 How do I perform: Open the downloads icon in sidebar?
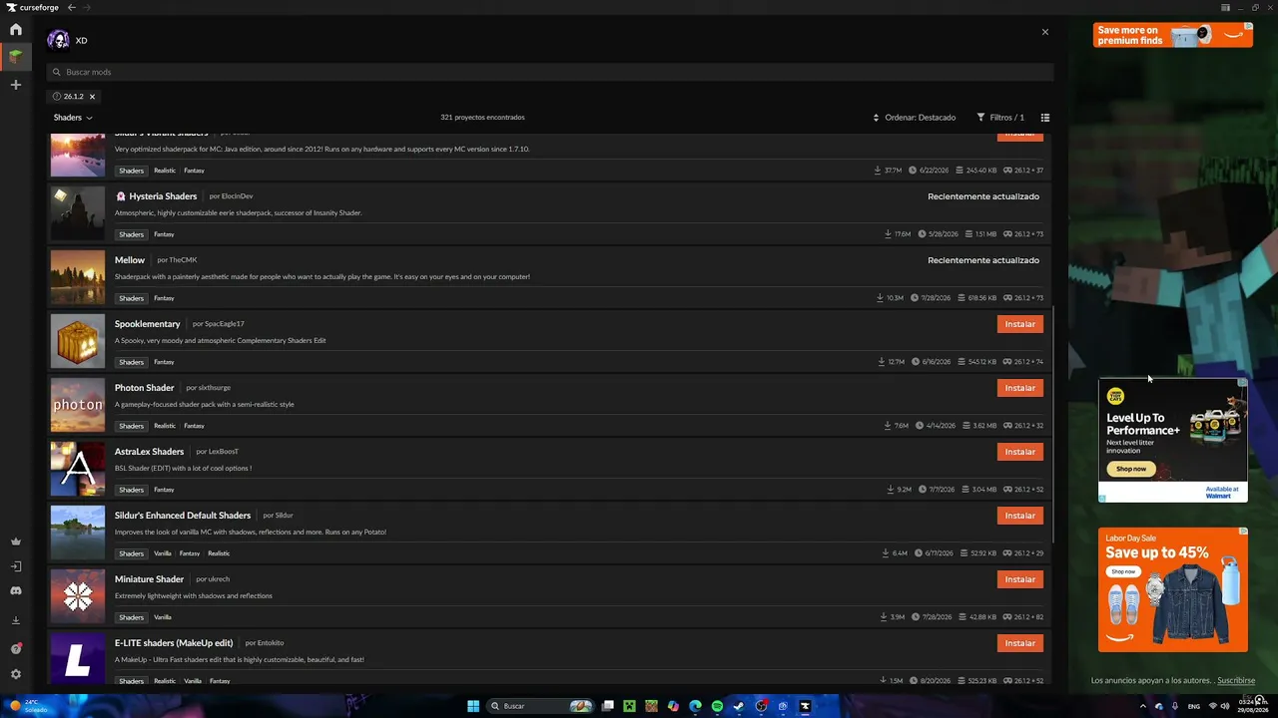[15, 620]
